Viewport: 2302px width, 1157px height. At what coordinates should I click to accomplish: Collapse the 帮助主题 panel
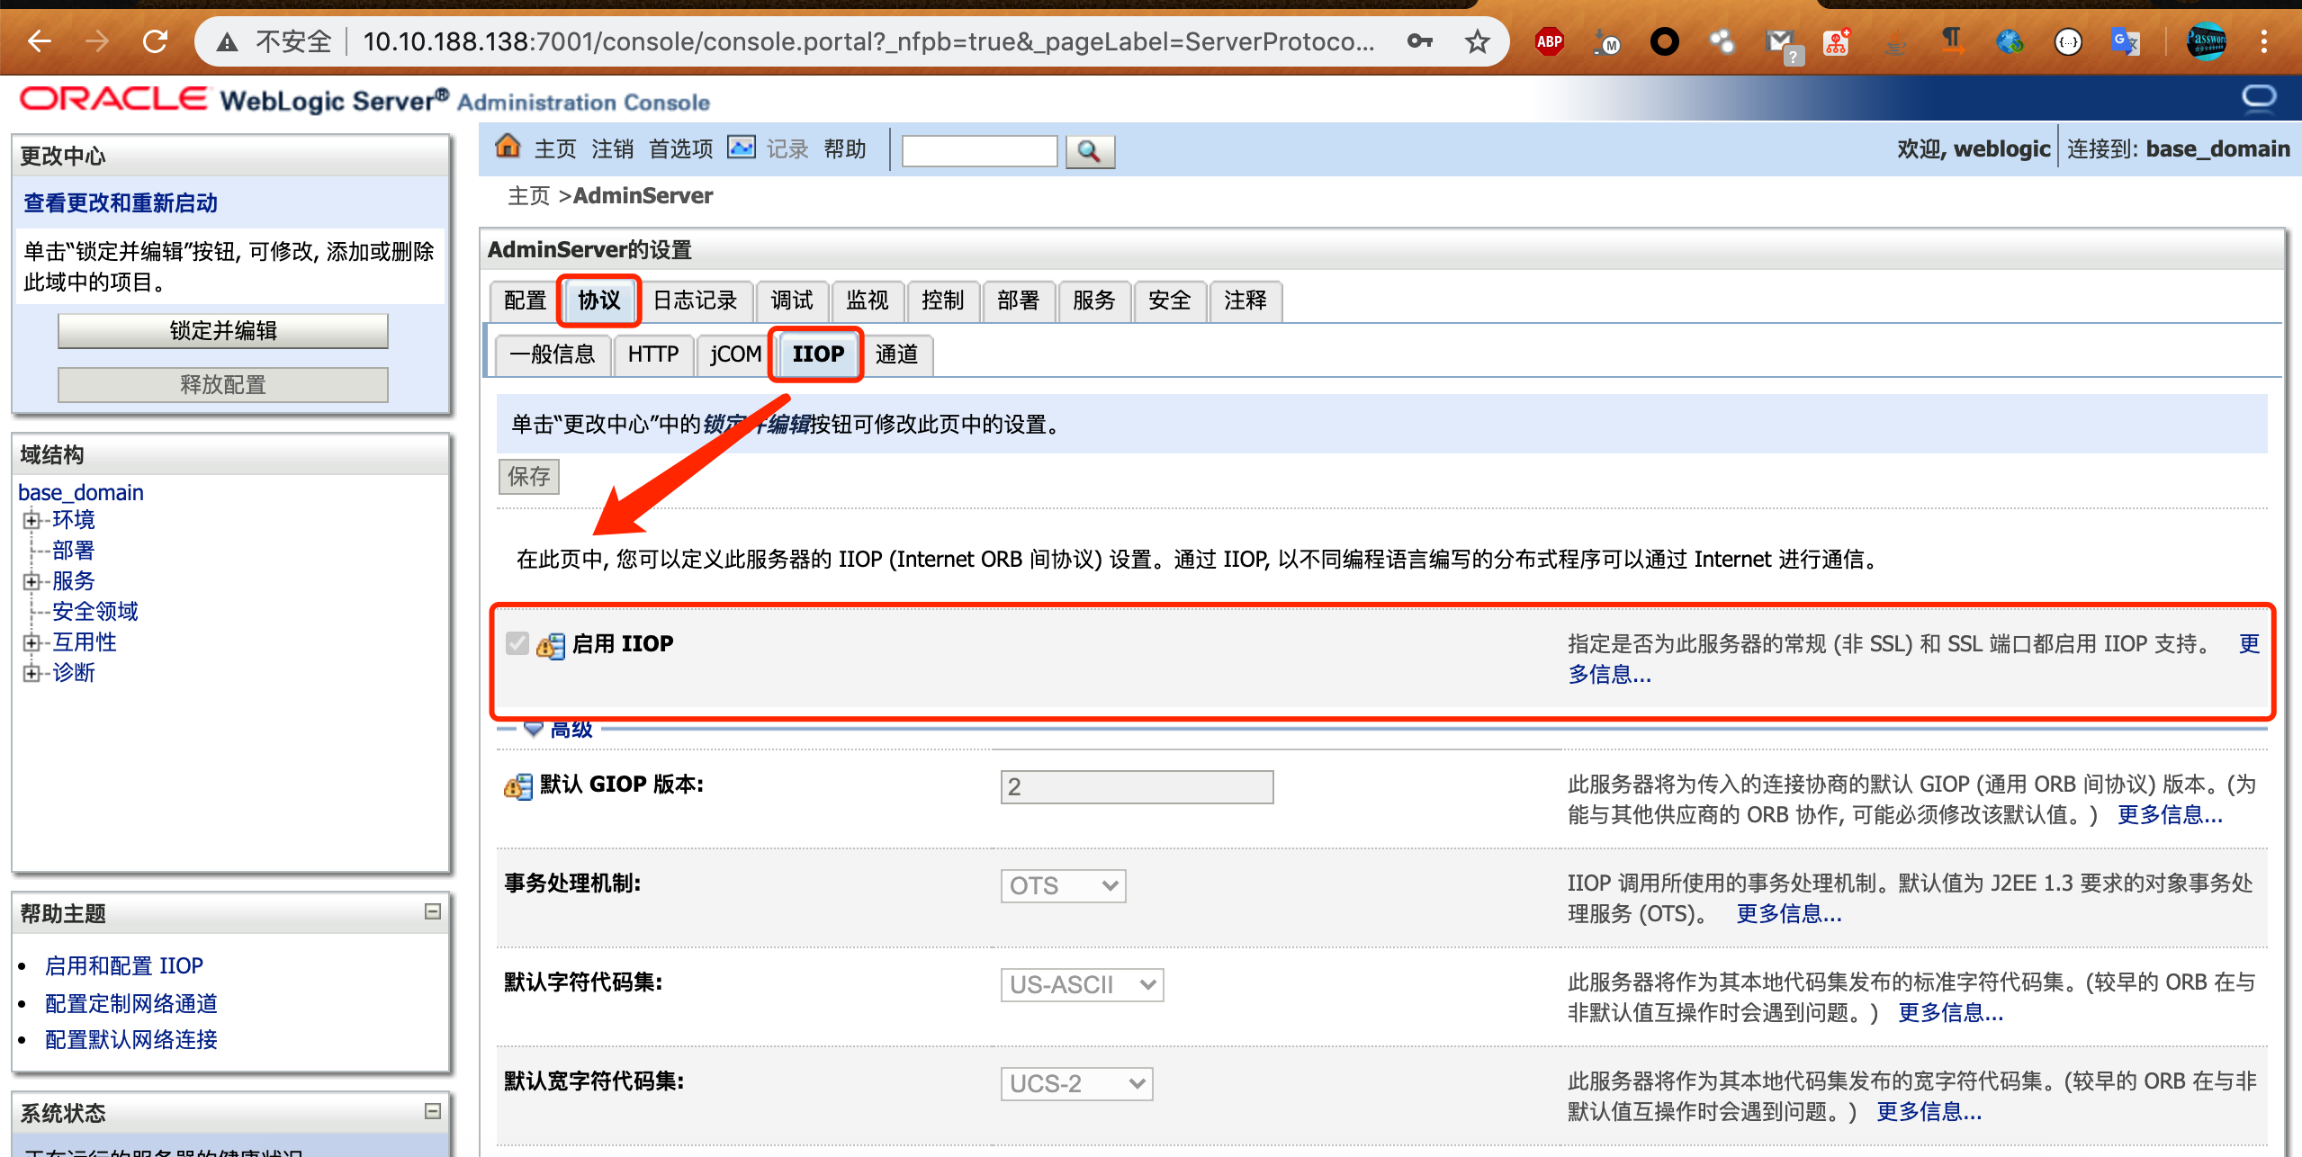point(433,911)
